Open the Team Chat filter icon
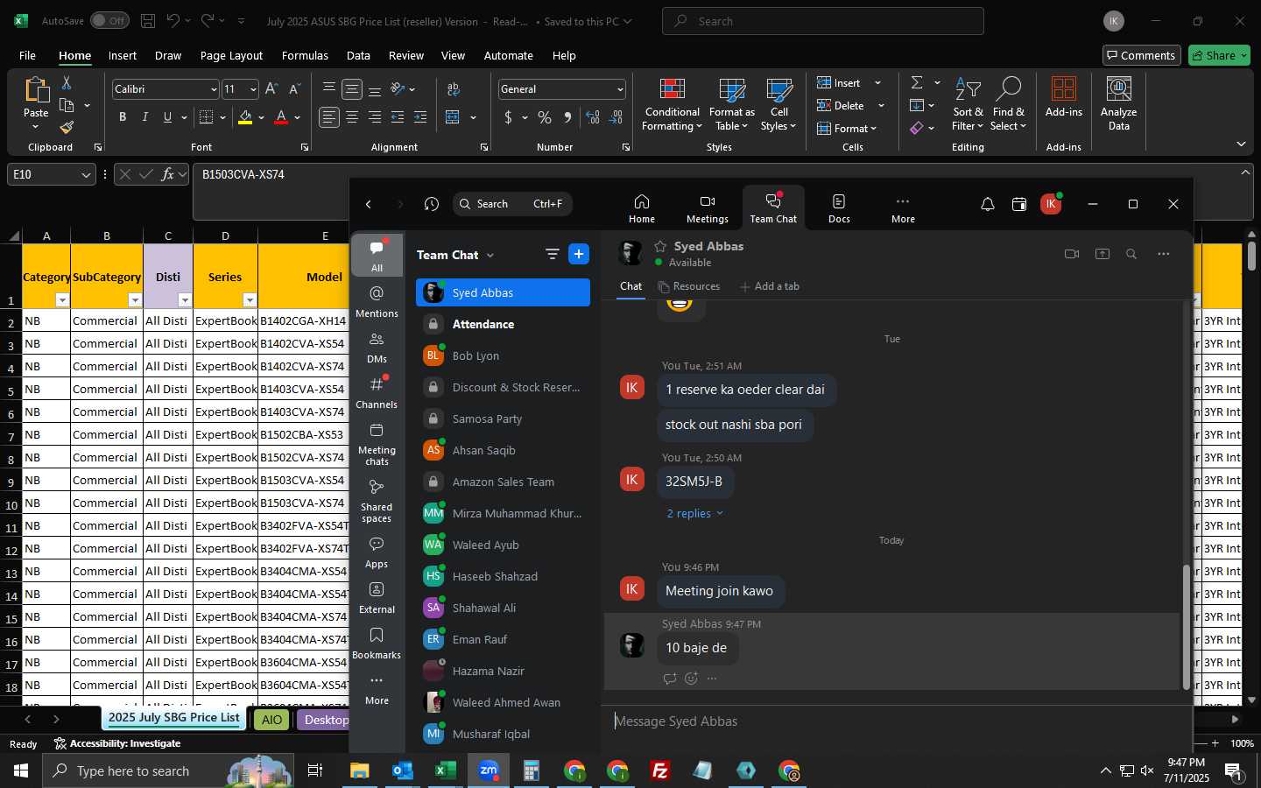The height and width of the screenshot is (788, 1261). pyautogui.click(x=552, y=254)
